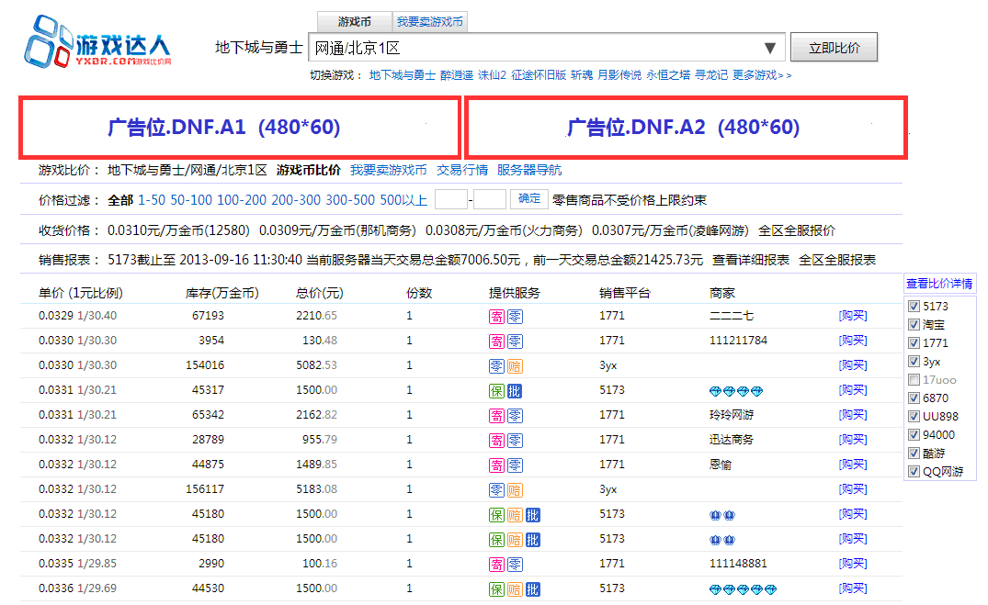Click the 寄 icon in the 111211784 row
Screen dimensions: 988x605
click(496, 342)
